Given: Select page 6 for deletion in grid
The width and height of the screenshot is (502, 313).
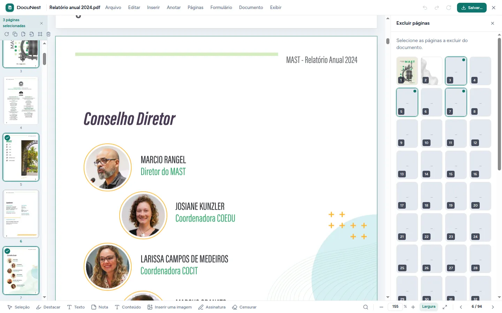Looking at the screenshot, I should [x=432, y=102].
